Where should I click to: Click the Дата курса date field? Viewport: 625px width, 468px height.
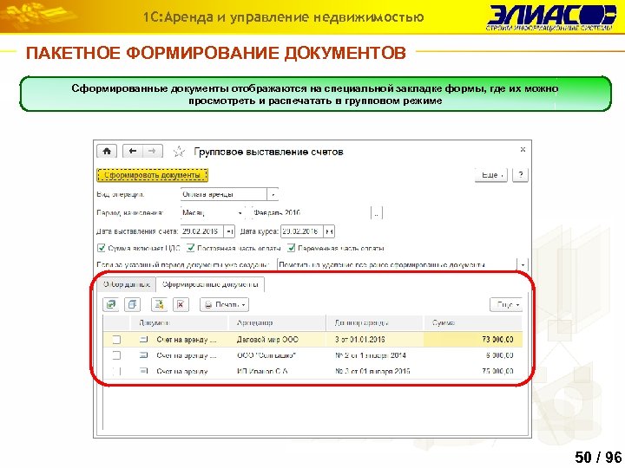pos(302,231)
